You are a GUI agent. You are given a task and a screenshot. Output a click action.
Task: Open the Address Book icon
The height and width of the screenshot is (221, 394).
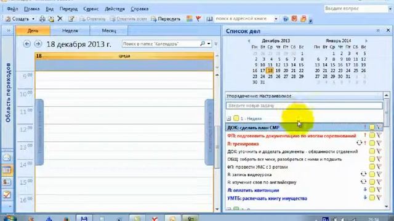point(209,19)
